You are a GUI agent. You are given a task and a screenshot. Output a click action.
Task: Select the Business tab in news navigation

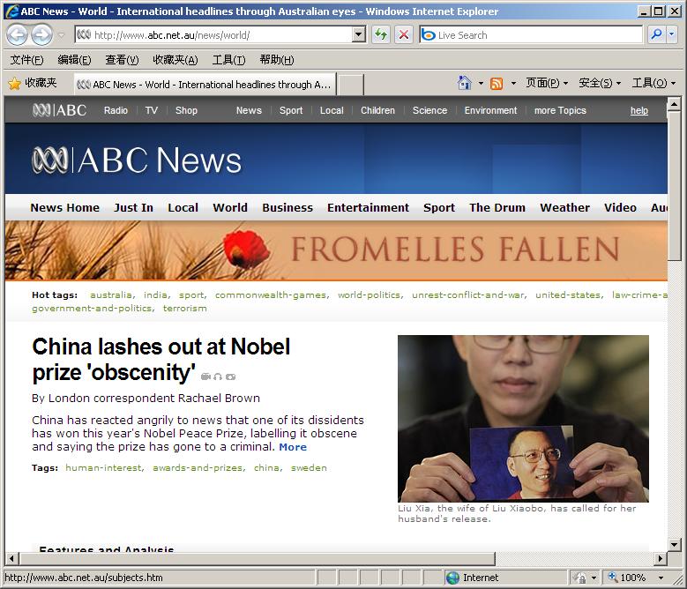287,207
